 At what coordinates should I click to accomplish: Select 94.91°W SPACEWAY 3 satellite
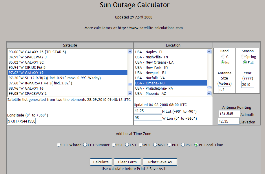[68, 57]
